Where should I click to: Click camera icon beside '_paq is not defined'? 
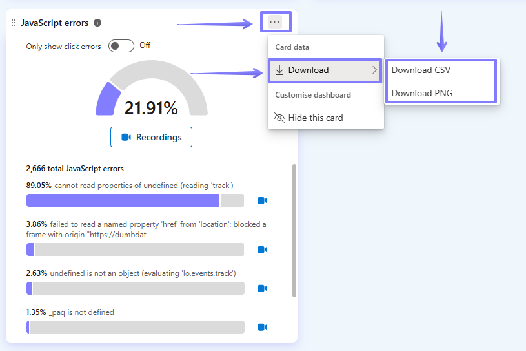tap(262, 327)
